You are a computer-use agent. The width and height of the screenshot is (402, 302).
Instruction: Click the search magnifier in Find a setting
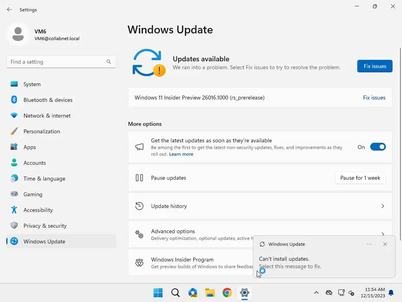tap(109, 62)
